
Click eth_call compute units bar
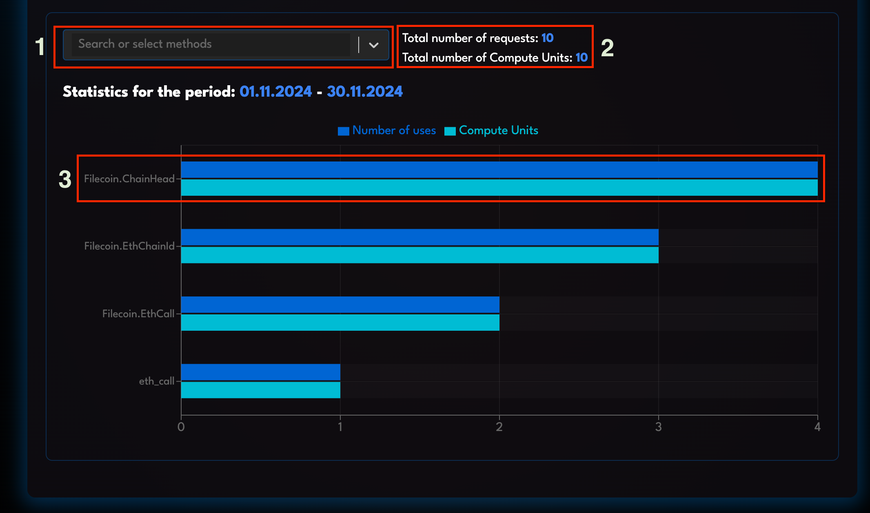260,390
